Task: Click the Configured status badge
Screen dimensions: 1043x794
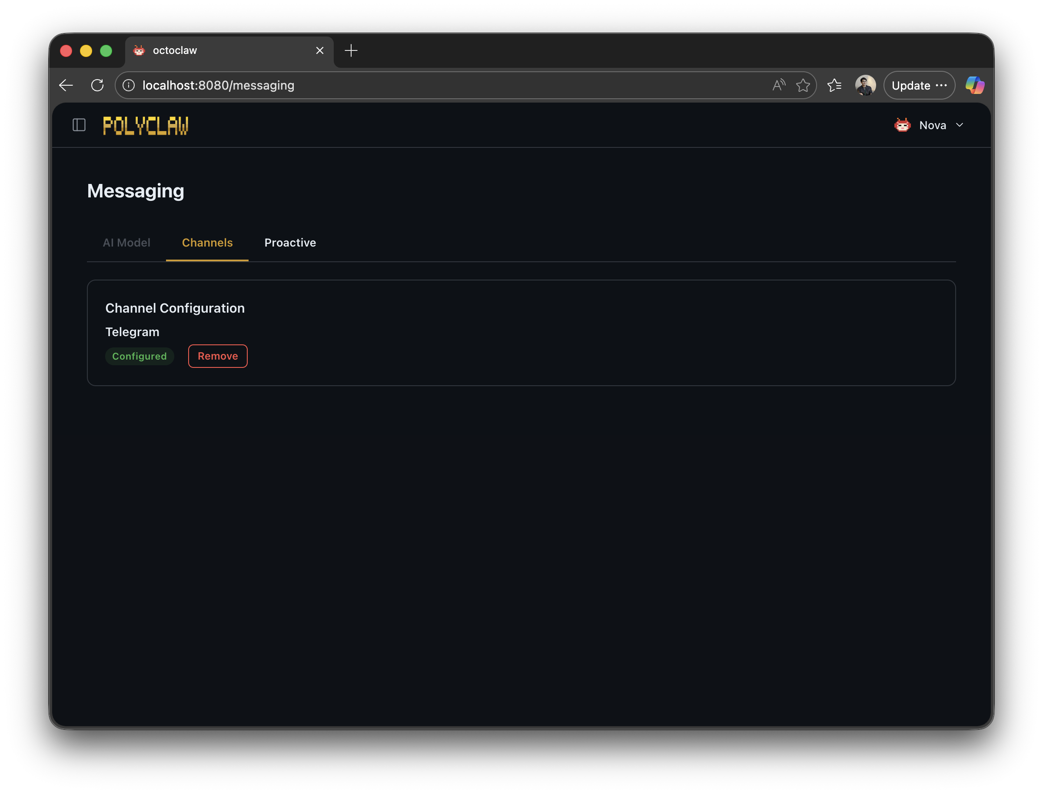Action: click(x=140, y=357)
